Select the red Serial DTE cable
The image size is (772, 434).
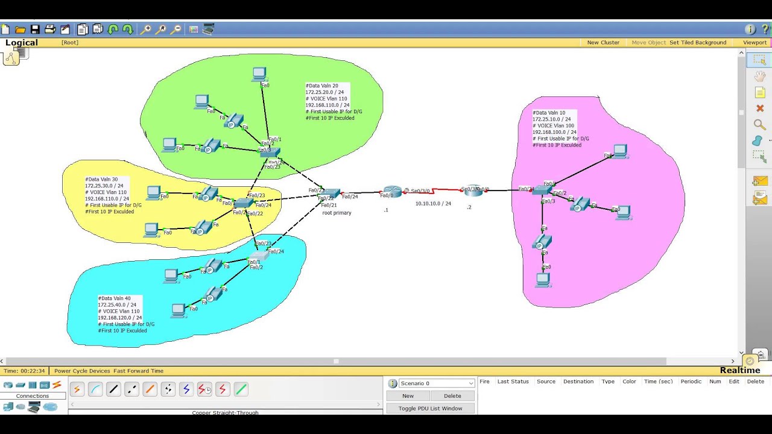click(223, 389)
